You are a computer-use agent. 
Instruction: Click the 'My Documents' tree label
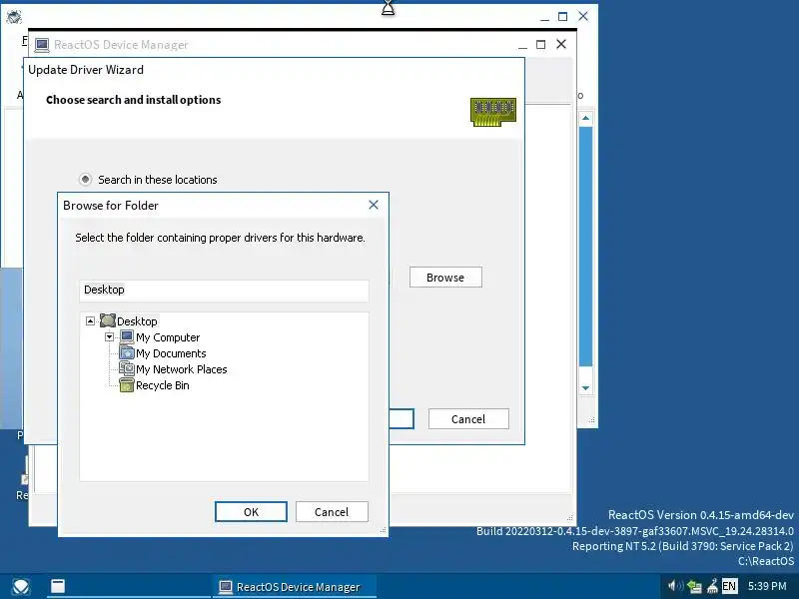(x=171, y=353)
